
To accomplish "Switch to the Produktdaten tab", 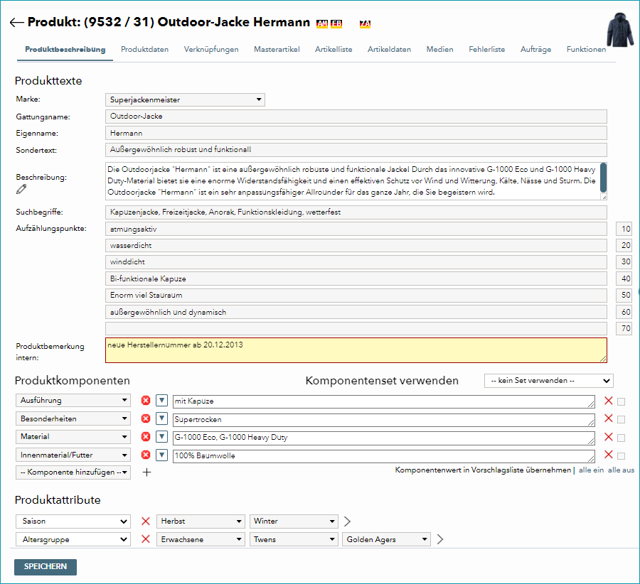I will click(144, 49).
